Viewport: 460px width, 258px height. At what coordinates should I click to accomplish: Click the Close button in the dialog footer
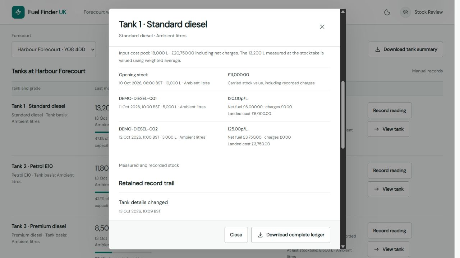point(236,235)
